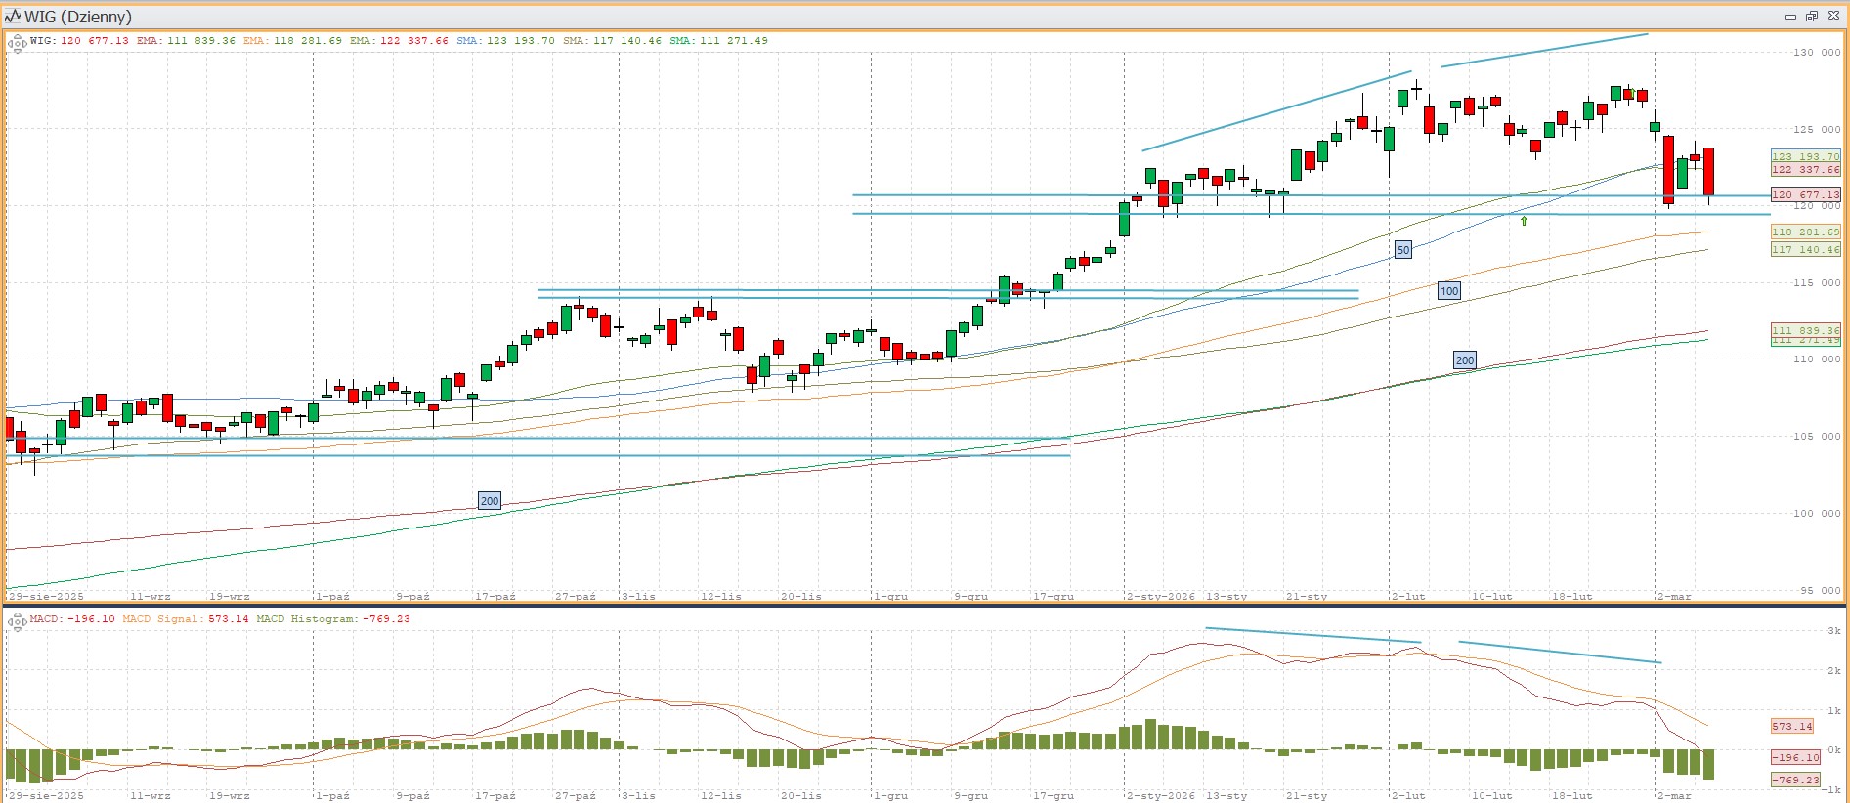Click the green up-arrow marker below the support line
Screen dimensions: 1850x803
point(1524,221)
